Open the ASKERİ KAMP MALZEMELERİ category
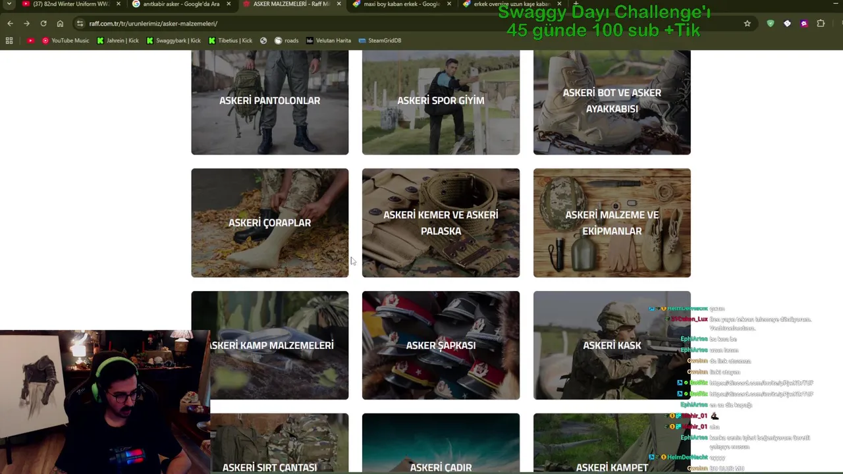This screenshot has height=474, width=843. tap(269, 345)
